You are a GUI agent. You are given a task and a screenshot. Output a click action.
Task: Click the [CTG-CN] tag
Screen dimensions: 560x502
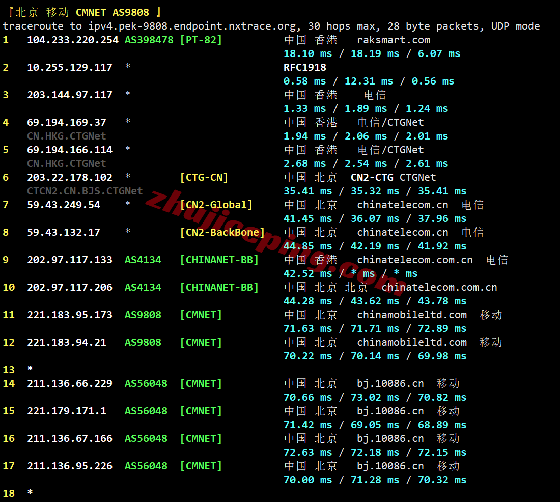coord(204,178)
